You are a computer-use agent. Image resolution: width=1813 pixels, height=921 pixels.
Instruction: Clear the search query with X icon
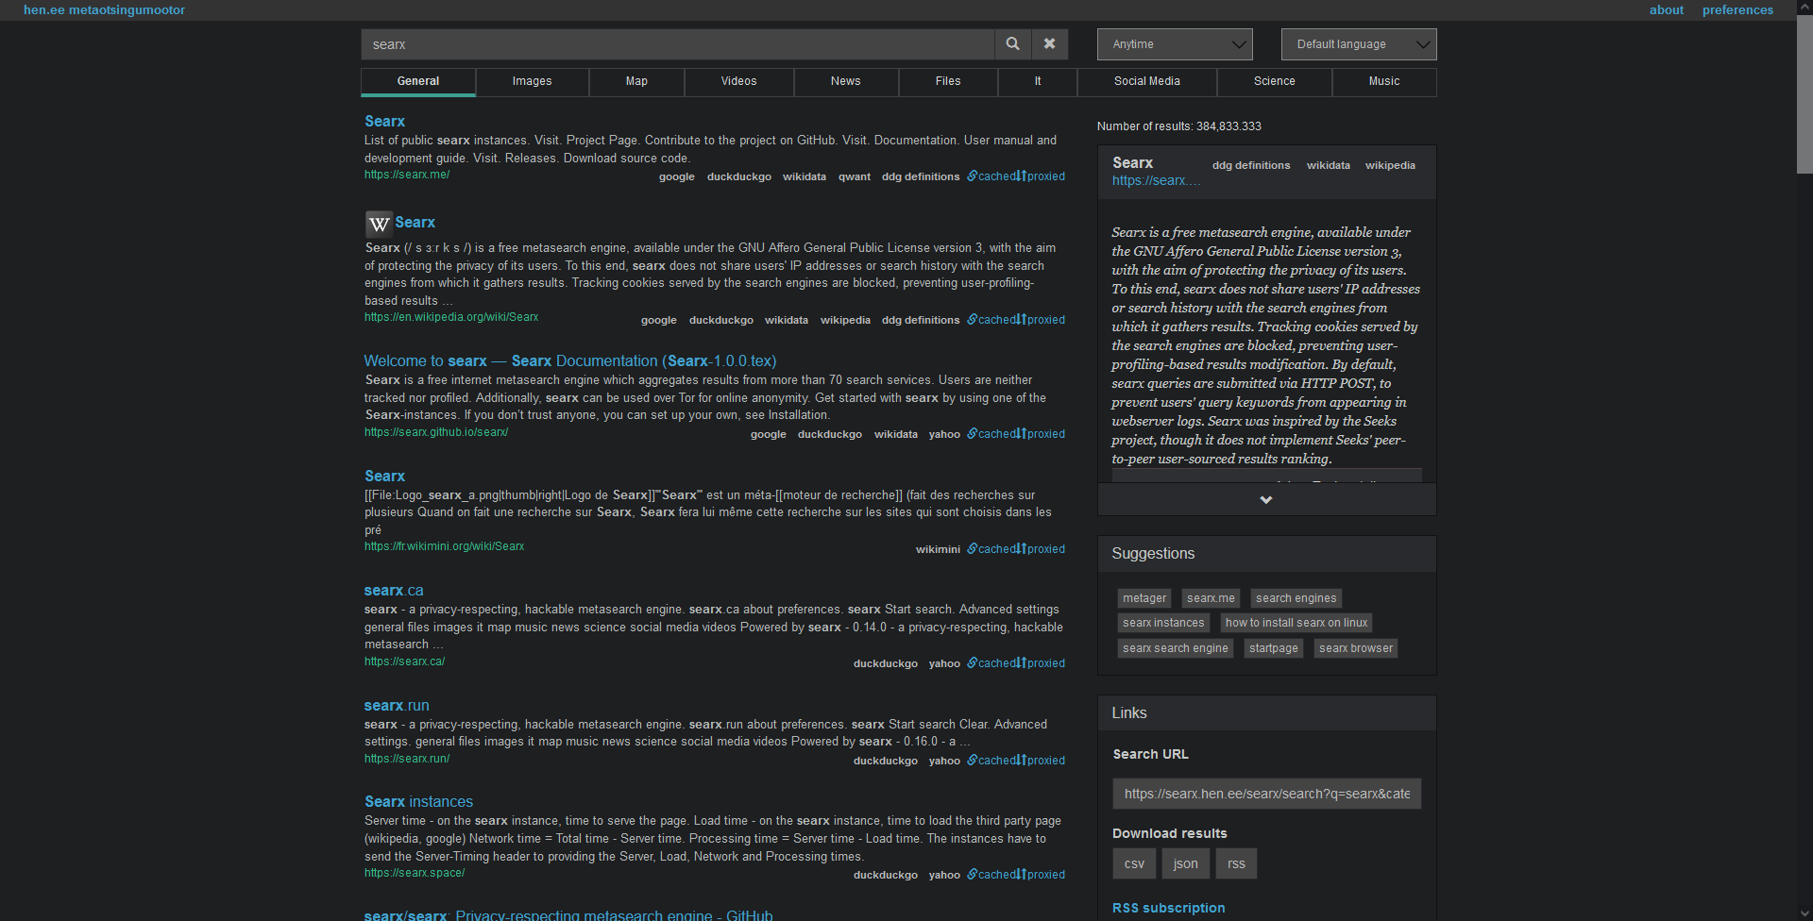point(1049,44)
